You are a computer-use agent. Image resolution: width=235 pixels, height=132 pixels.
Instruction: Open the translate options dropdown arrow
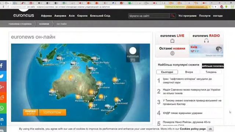click(206, 7)
